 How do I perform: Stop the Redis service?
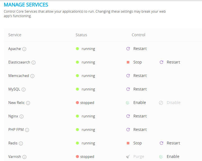(x=134, y=143)
